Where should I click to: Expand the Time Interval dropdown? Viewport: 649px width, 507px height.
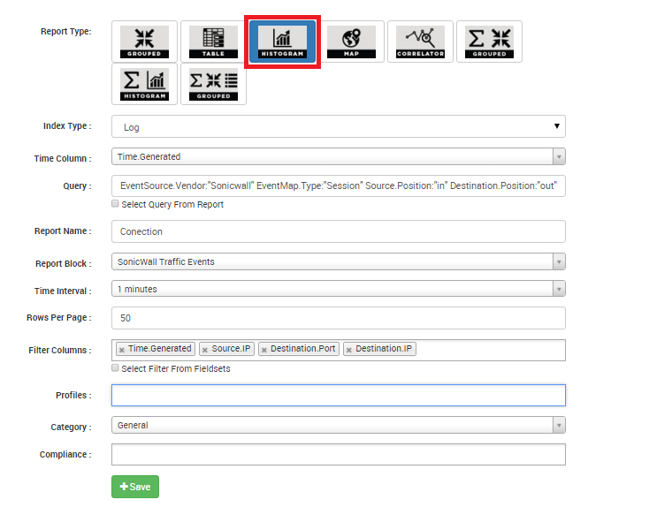point(338,289)
